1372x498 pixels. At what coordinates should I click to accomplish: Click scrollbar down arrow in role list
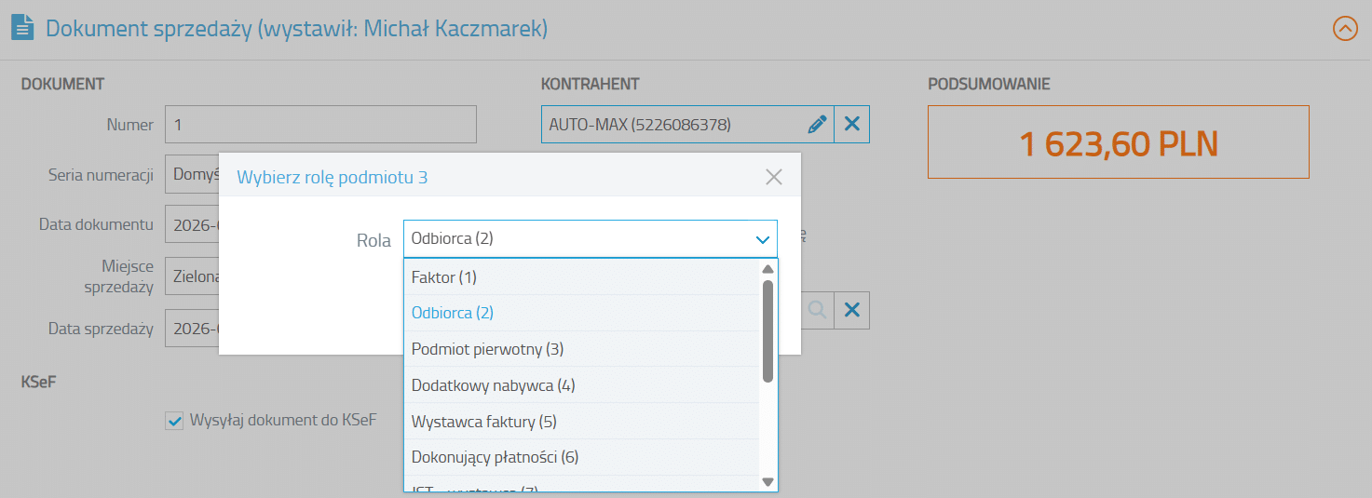(x=768, y=481)
